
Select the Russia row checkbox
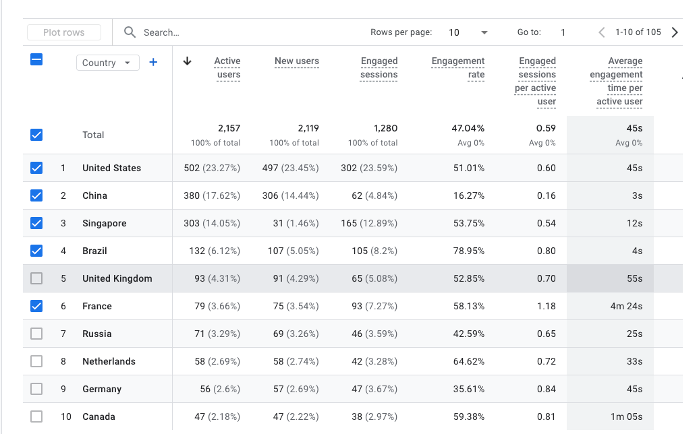pos(36,334)
